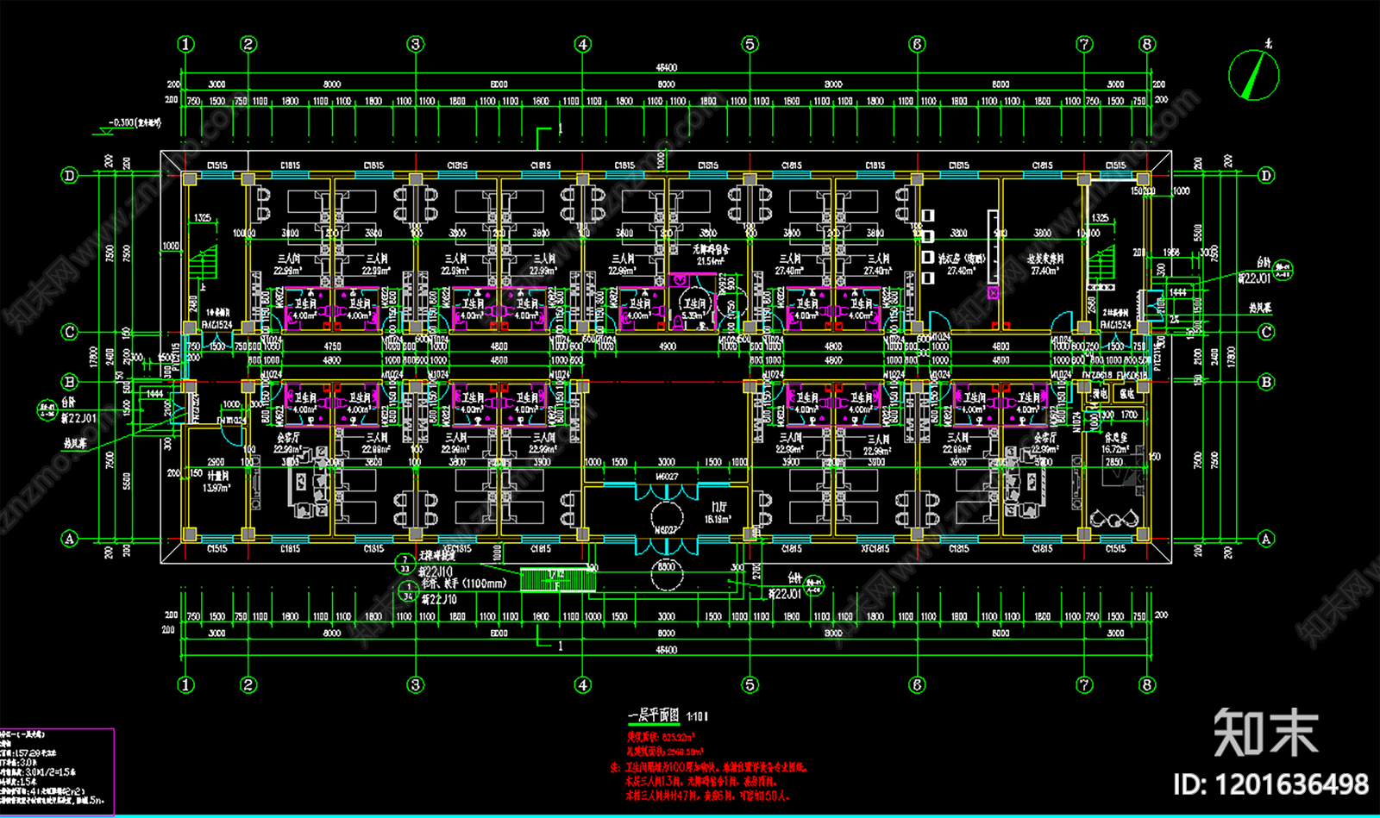Click axis bubble C on right side

(x=1266, y=332)
